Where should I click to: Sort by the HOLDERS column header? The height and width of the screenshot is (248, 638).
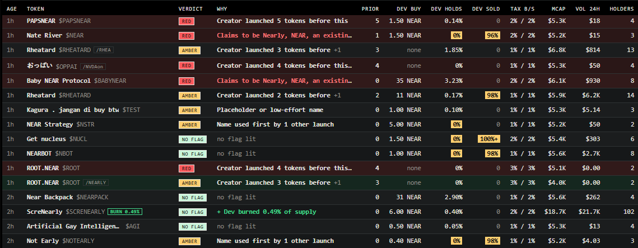coord(622,8)
